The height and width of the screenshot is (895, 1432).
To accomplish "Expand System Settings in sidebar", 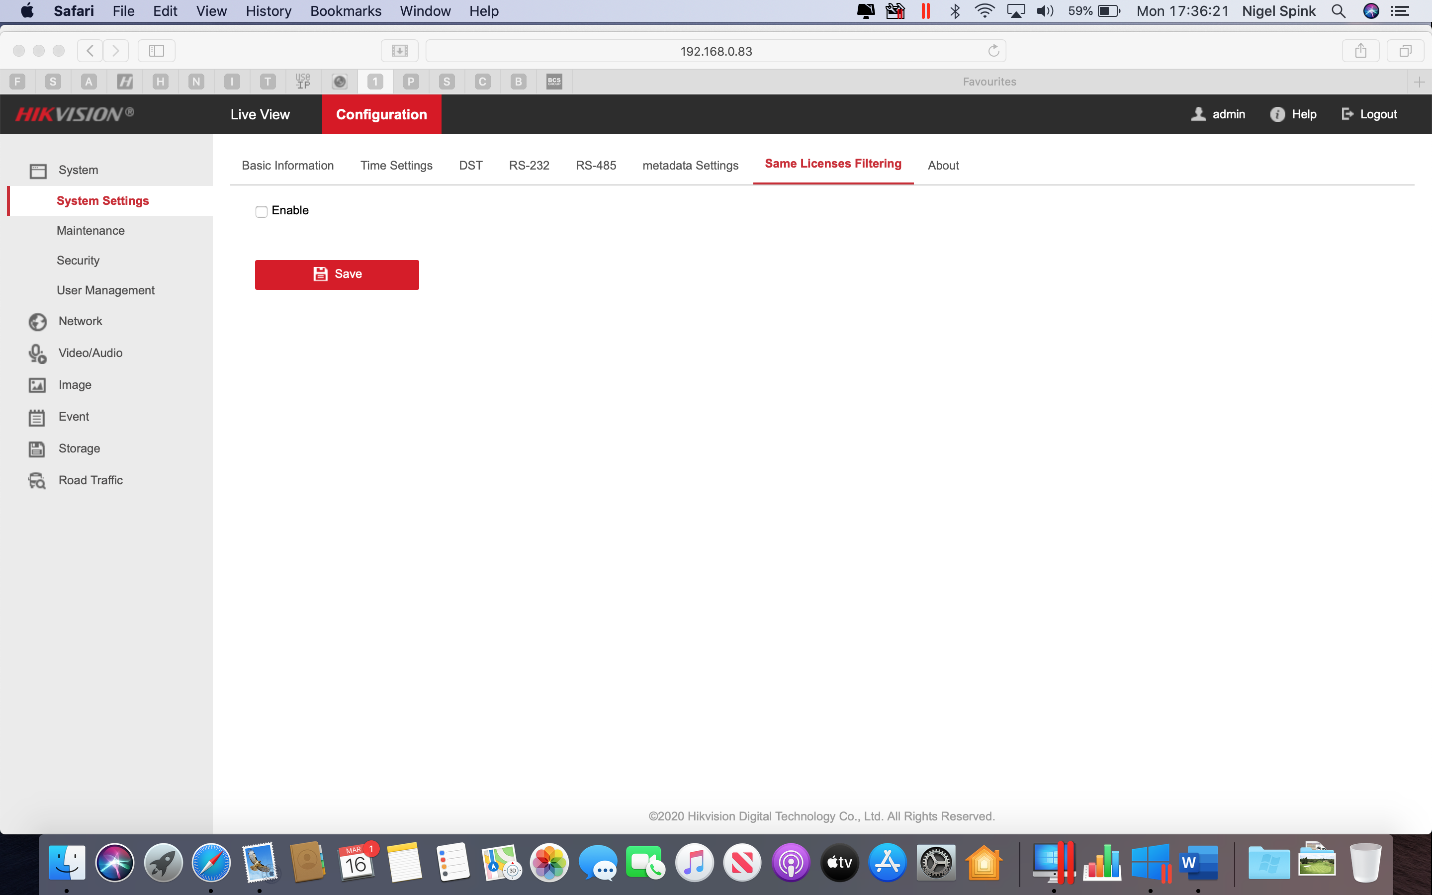I will (x=103, y=201).
